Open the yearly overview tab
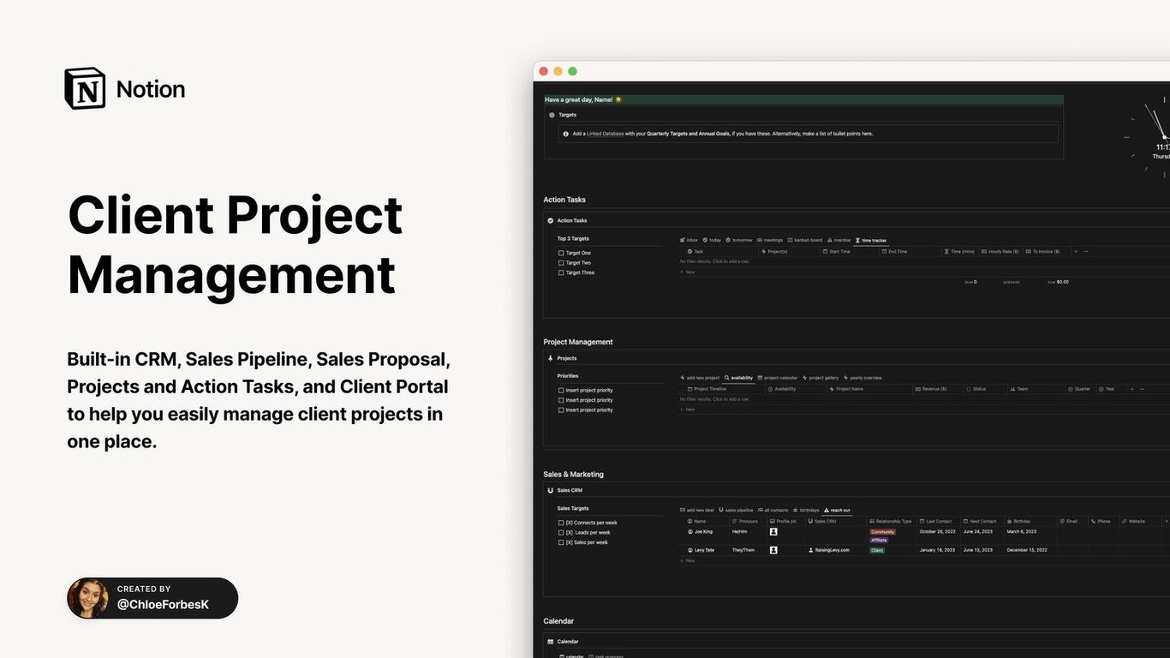 point(863,378)
